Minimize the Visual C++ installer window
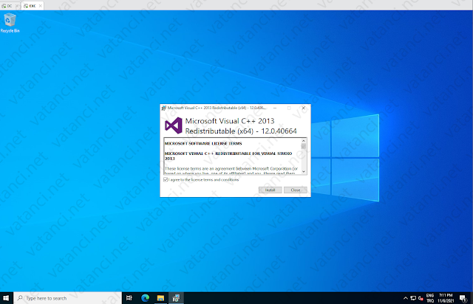473x304 pixels. 275,108
